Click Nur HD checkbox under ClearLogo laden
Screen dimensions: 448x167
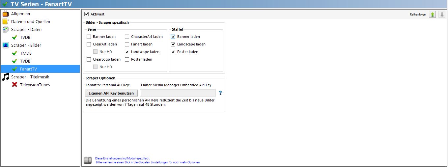[x=95, y=67]
